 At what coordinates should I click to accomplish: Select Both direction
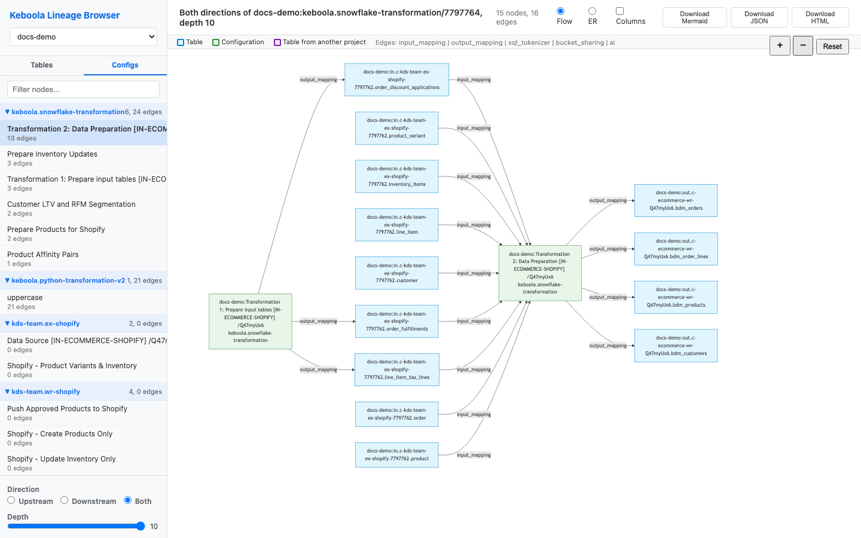pyautogui.click(x=127, y=500)
